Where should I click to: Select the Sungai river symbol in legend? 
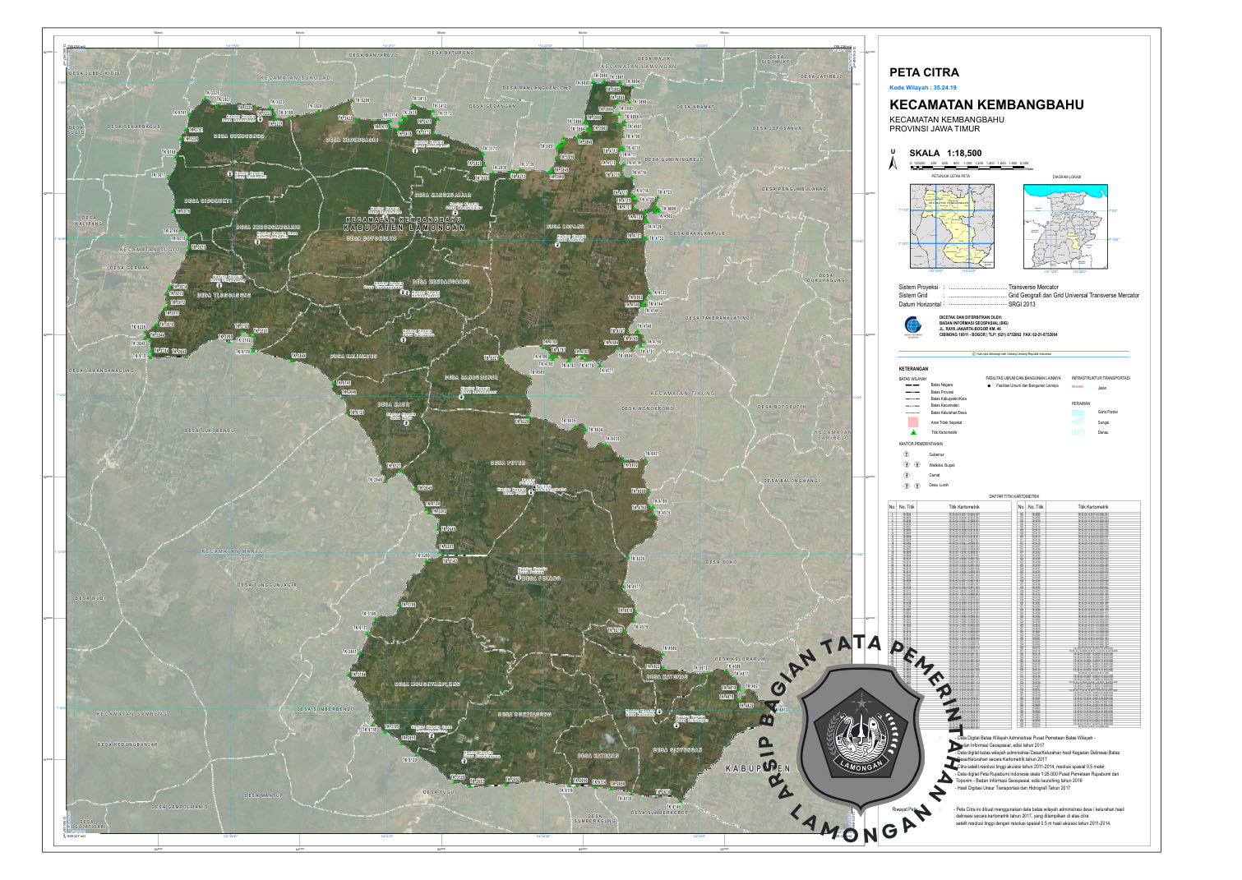point(1078,422)
